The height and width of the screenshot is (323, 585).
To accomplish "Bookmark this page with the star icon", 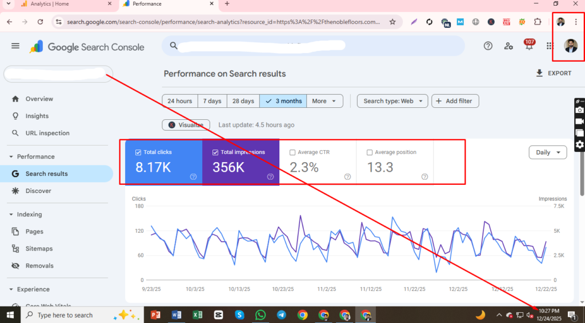I will pos(392,22).
